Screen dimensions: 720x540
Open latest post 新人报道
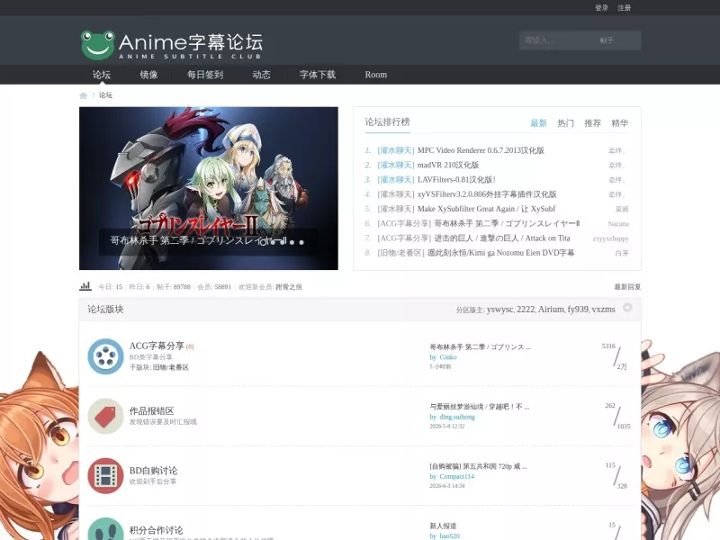point(443,526)
